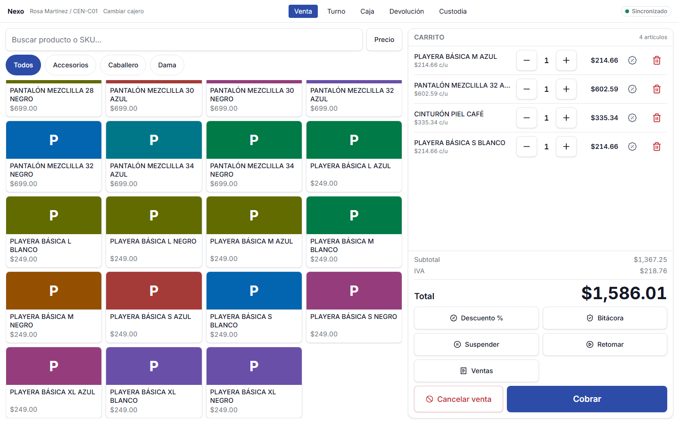Decrease CINTURÓN PIEL CAFÉ quantity
The width and height of the screenshot is (679, 424).
tap(527, 118)
